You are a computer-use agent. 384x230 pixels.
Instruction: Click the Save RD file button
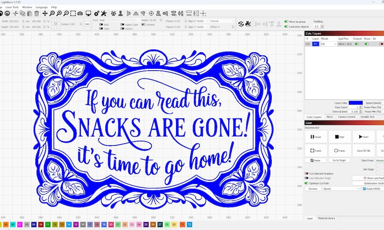point(364,151)
